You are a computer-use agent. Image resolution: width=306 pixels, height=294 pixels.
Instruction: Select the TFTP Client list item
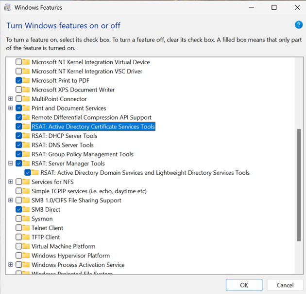tap(46, 237)
